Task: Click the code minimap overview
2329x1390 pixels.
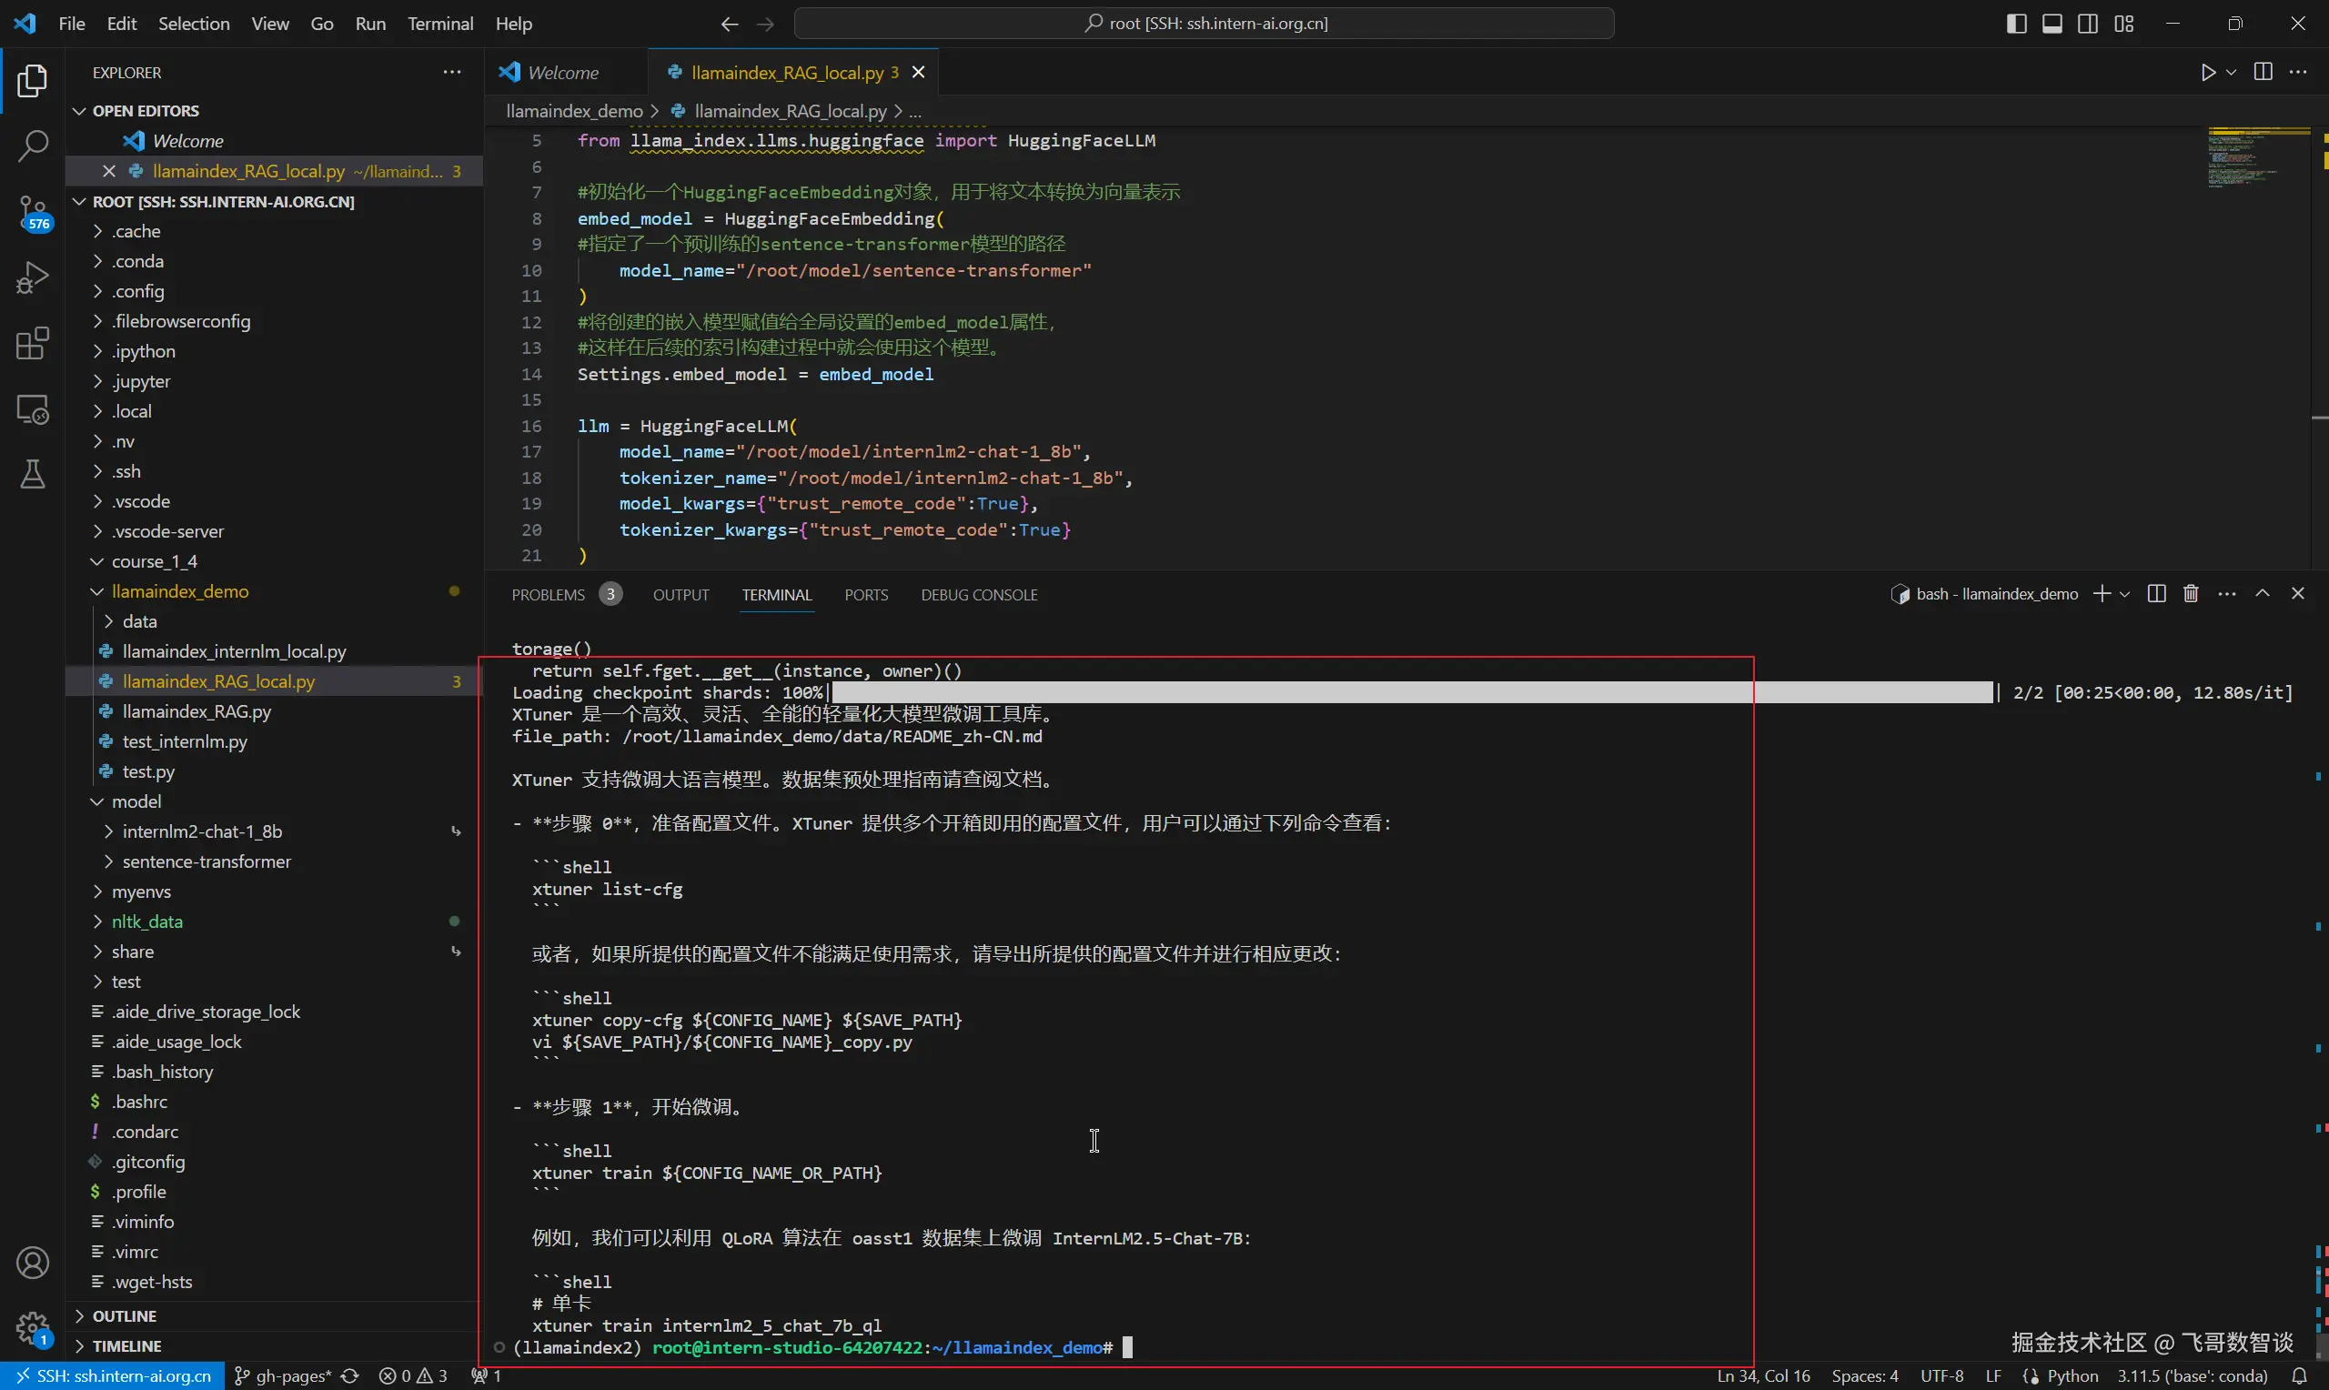Action: [x=2257, y=159]
